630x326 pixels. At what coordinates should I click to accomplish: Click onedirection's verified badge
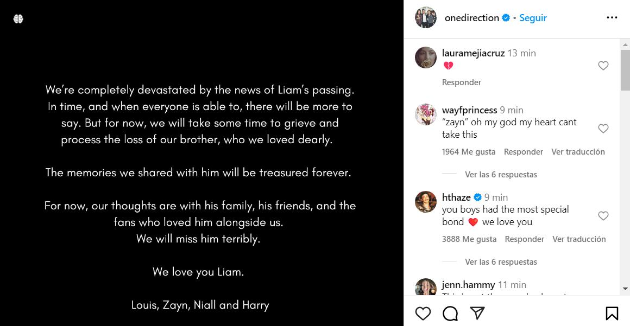pos(506,17)
